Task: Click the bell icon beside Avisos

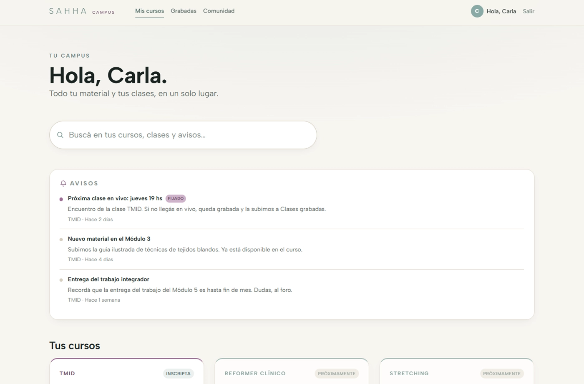Action: pos(63,183)
